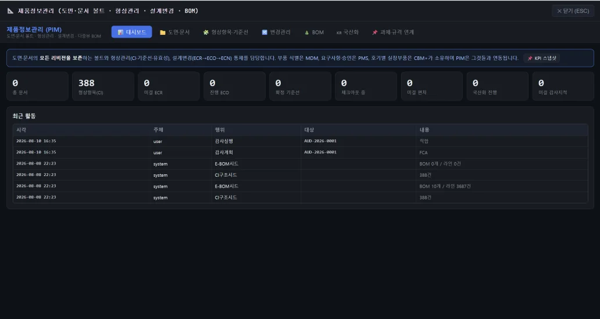Click the timestamp in the 감사실행 row
The image size is (600, 319).
coord(36,141)
